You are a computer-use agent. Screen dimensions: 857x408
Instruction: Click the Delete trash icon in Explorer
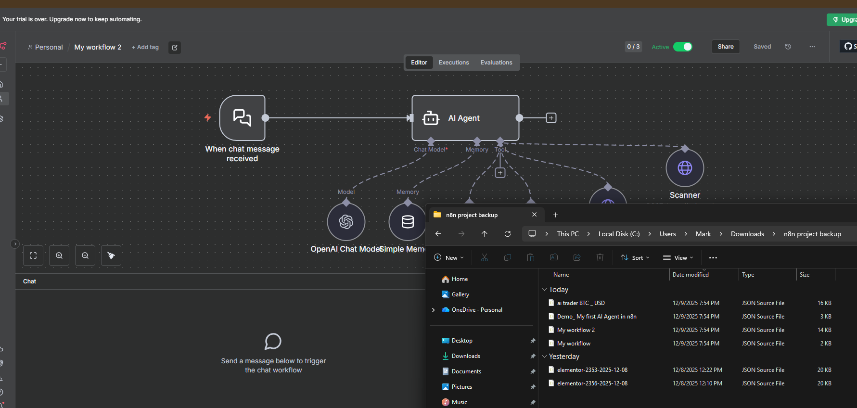pyautogui.click(x=600, y=258)
